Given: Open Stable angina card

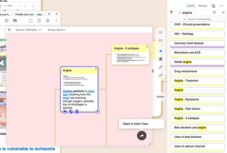Looking at the screenshot, I should coord(197,63).
